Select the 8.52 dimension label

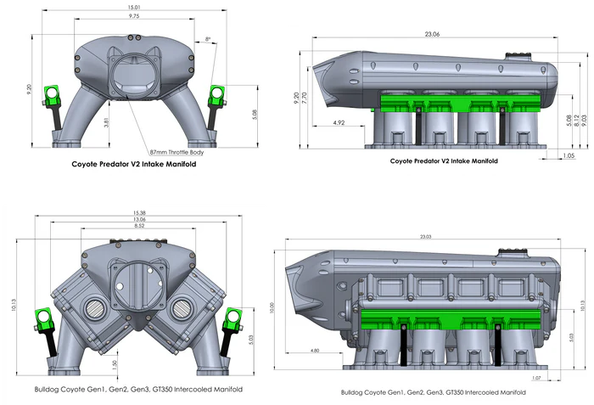pos(139,226)
